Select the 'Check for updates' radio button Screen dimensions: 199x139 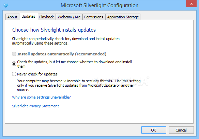[x=14, y=64]
